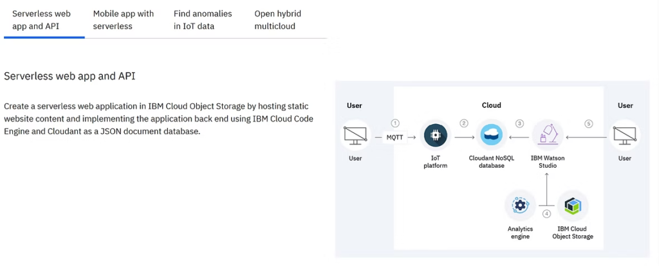Select the Cloudant NoSQL database icon

pos(491,135)
